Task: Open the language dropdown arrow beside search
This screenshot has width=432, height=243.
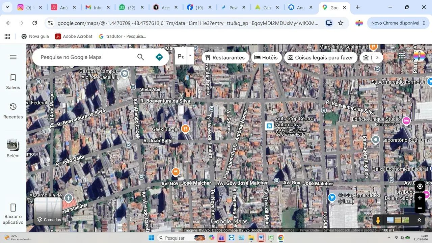Action: [x=190, y=56]
